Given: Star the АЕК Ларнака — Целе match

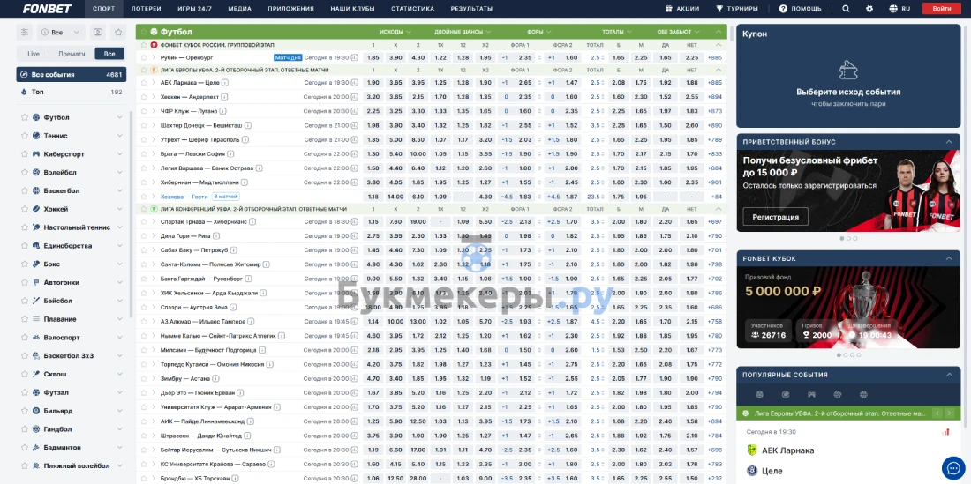Looking at the screenshot, I should [x=144, y=82].
